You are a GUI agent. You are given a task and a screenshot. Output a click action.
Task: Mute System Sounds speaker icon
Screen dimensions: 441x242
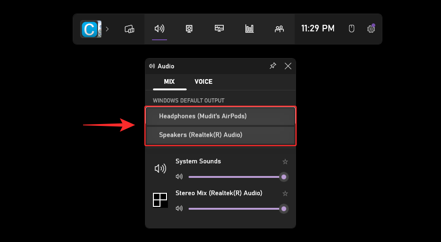179,176
